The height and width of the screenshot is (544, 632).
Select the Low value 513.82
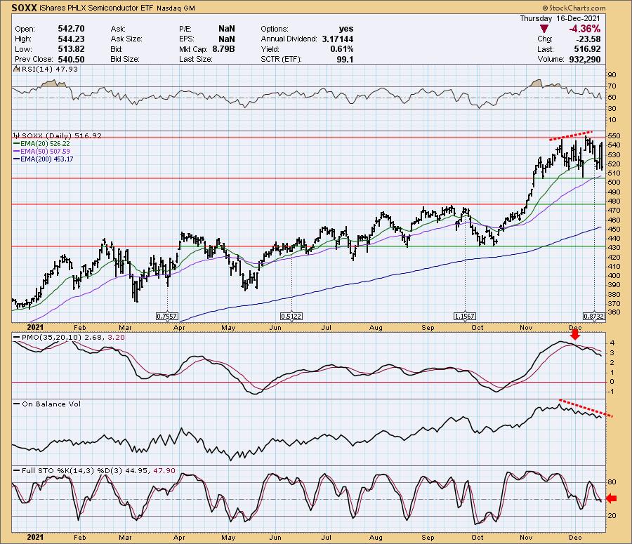click(x=72, y=48)
